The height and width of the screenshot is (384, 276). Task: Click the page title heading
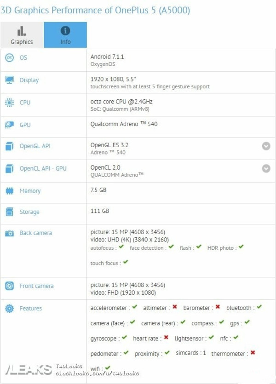click(95, 10)
